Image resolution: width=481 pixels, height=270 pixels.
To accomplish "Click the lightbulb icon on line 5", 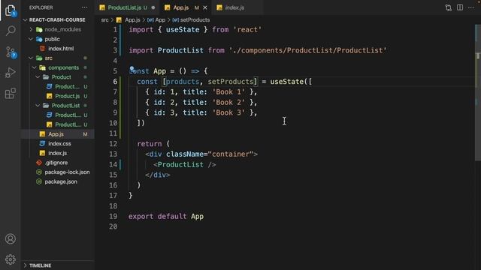I will click(x=132, y=68).
